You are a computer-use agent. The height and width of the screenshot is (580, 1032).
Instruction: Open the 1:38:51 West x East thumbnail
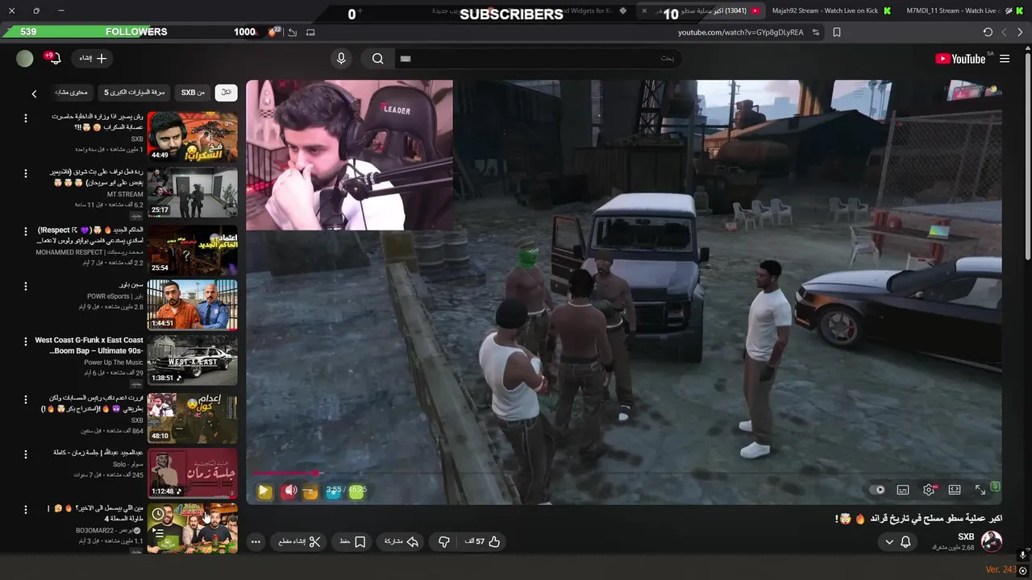pyautogui.click(x=193, y=361)
